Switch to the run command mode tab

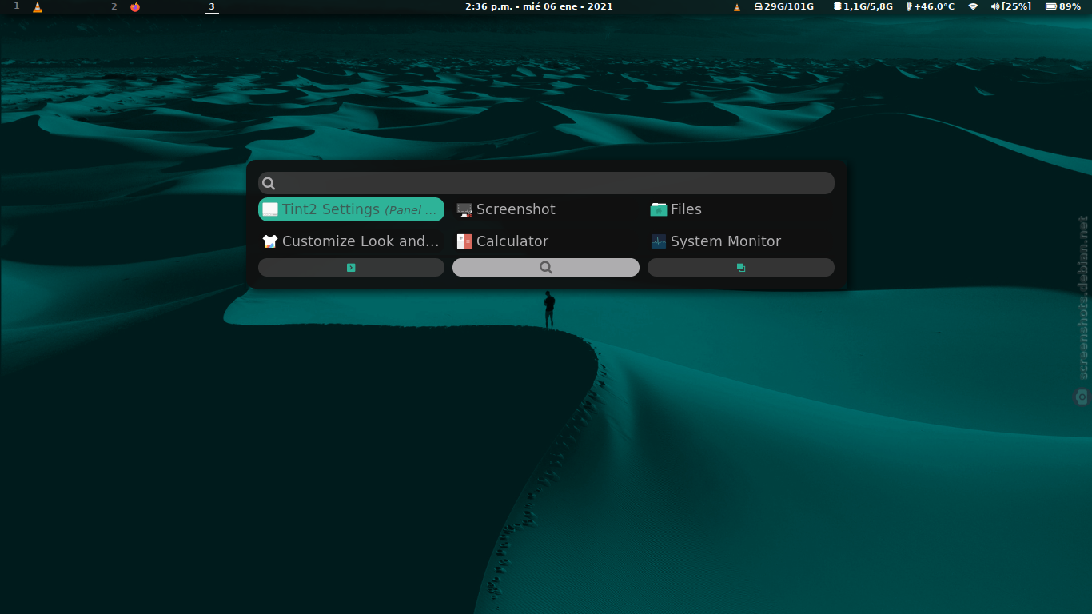click(351, 268)
